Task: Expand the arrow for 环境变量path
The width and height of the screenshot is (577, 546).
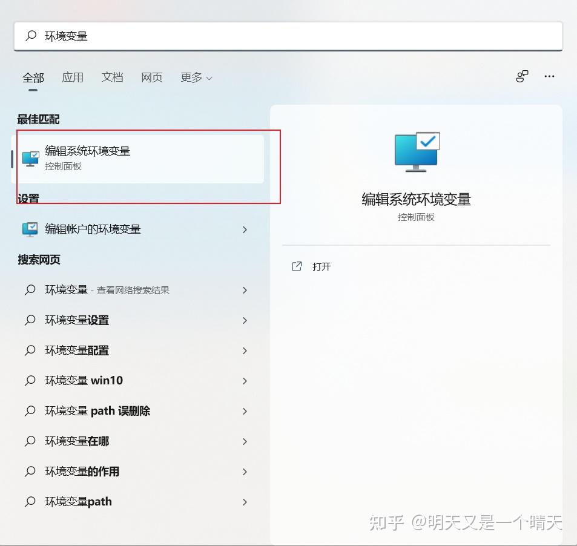Action: [x=245, y=502]
